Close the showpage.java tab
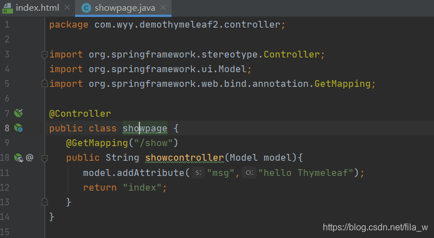The width and height of the screenshot is (434, 238). [x=163, y=8]
